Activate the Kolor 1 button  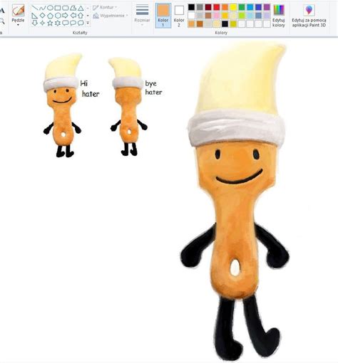tap(163, 16)
